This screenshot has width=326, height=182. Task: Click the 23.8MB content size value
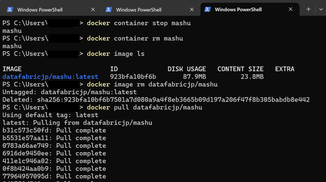[252, 77]
